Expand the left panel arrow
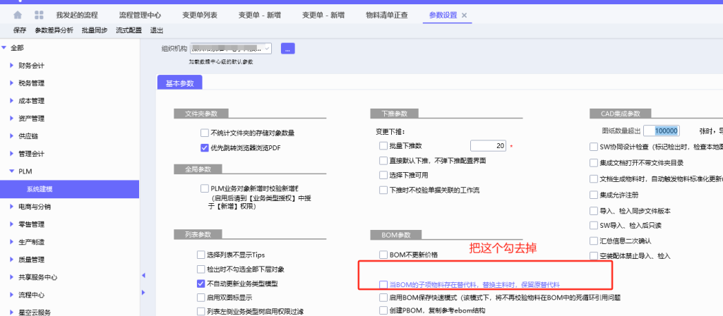The width and height of the screenshot is (723, 316). coord(143,292)
